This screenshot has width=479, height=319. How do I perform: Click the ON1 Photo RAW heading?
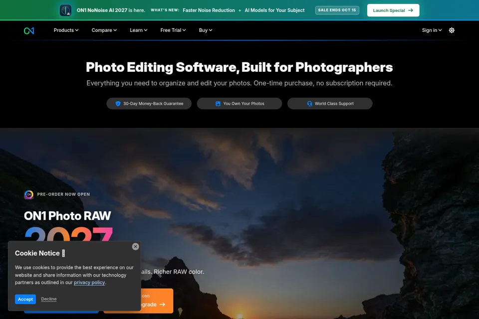[67, 216]
